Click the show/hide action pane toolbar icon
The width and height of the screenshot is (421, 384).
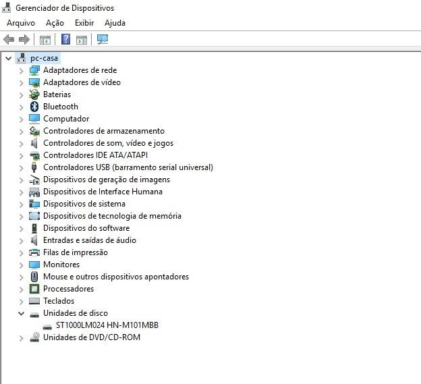pyautogui.click(x=82, y=40)
